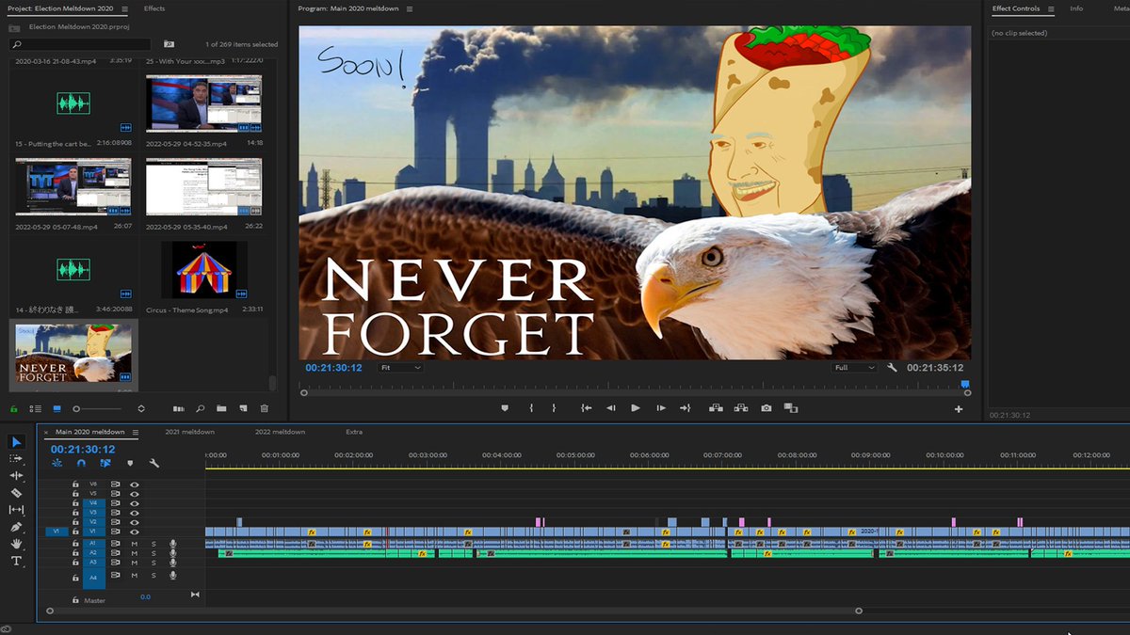
Task: Open the Effect Controls panel menu
Action: click(x=1050, y=8)
